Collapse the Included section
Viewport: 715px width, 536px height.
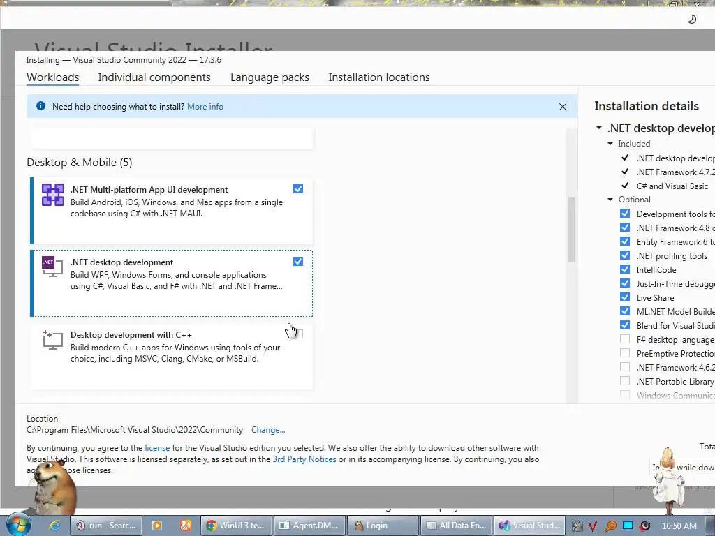click(x=610, y=144)
